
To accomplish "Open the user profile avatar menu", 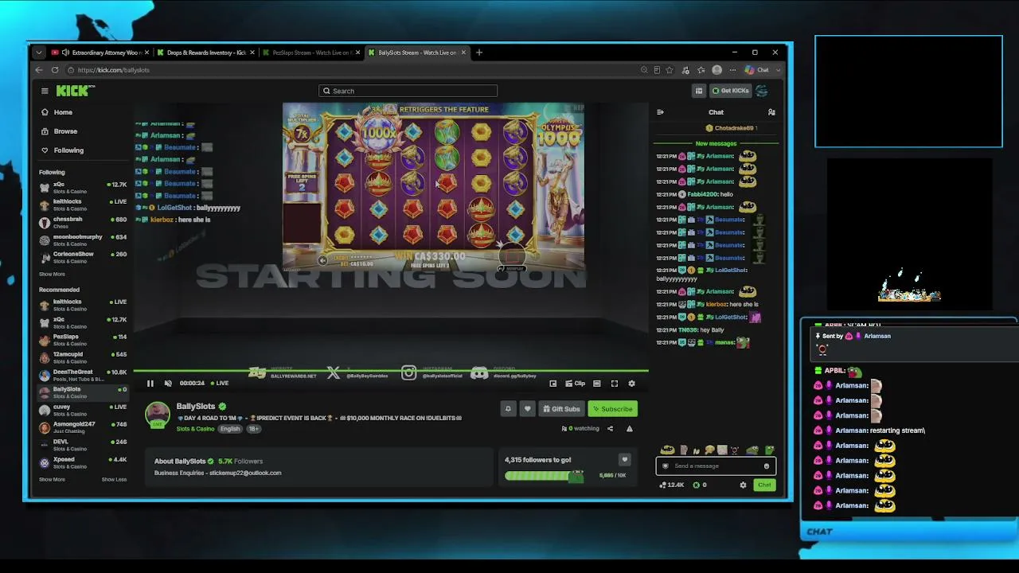I will tap(762, 91).
